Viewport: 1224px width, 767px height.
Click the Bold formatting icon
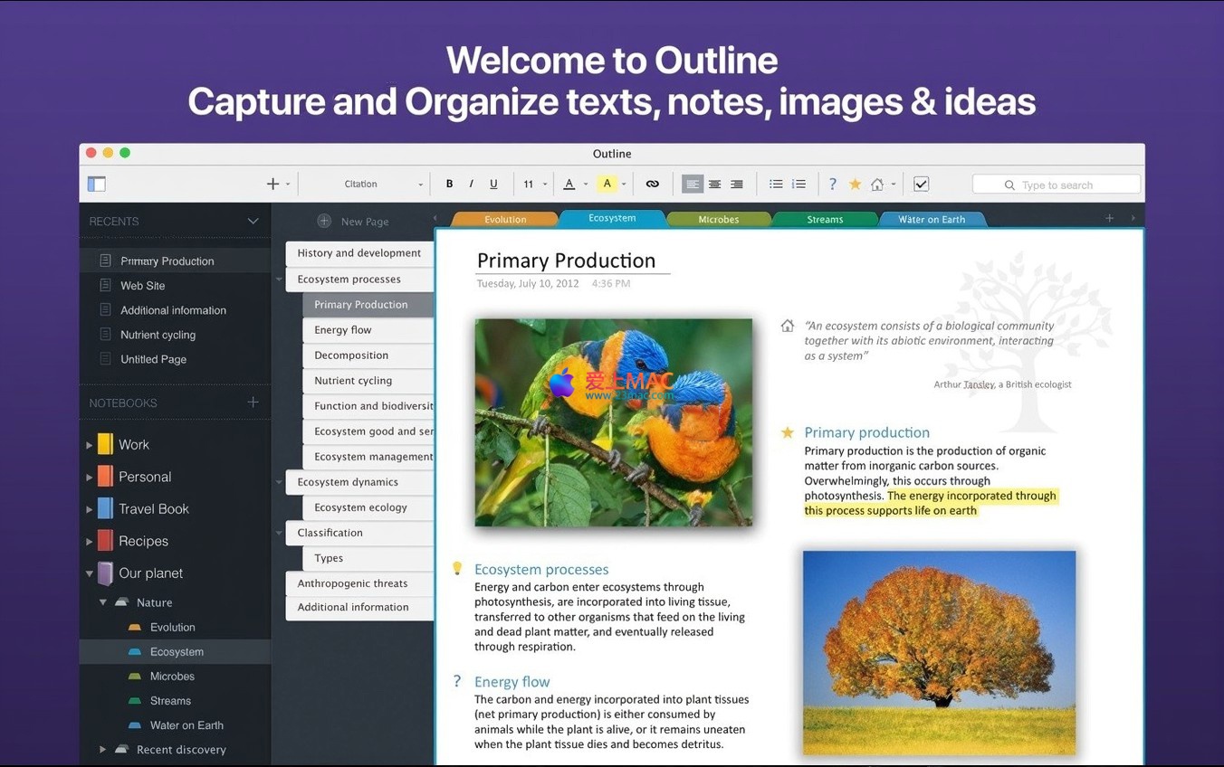[x=449, y=185]
